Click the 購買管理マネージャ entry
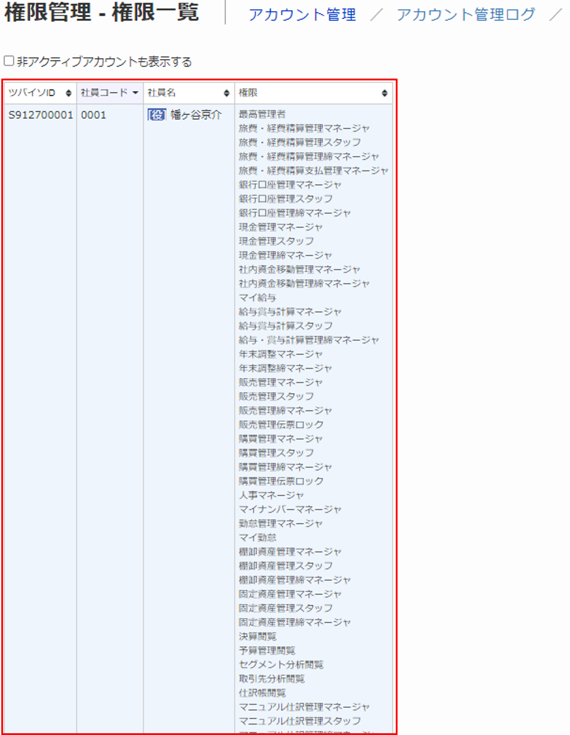570x735 pixels. [280, 439]
